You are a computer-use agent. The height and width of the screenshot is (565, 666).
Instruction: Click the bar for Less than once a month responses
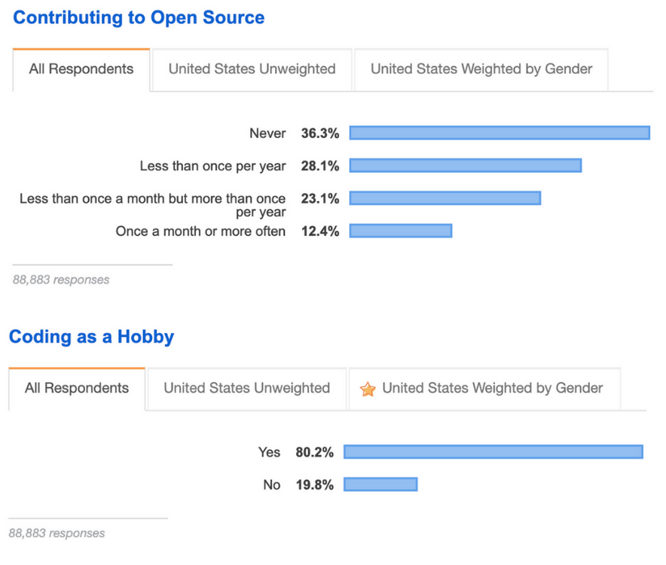(446, 198)
